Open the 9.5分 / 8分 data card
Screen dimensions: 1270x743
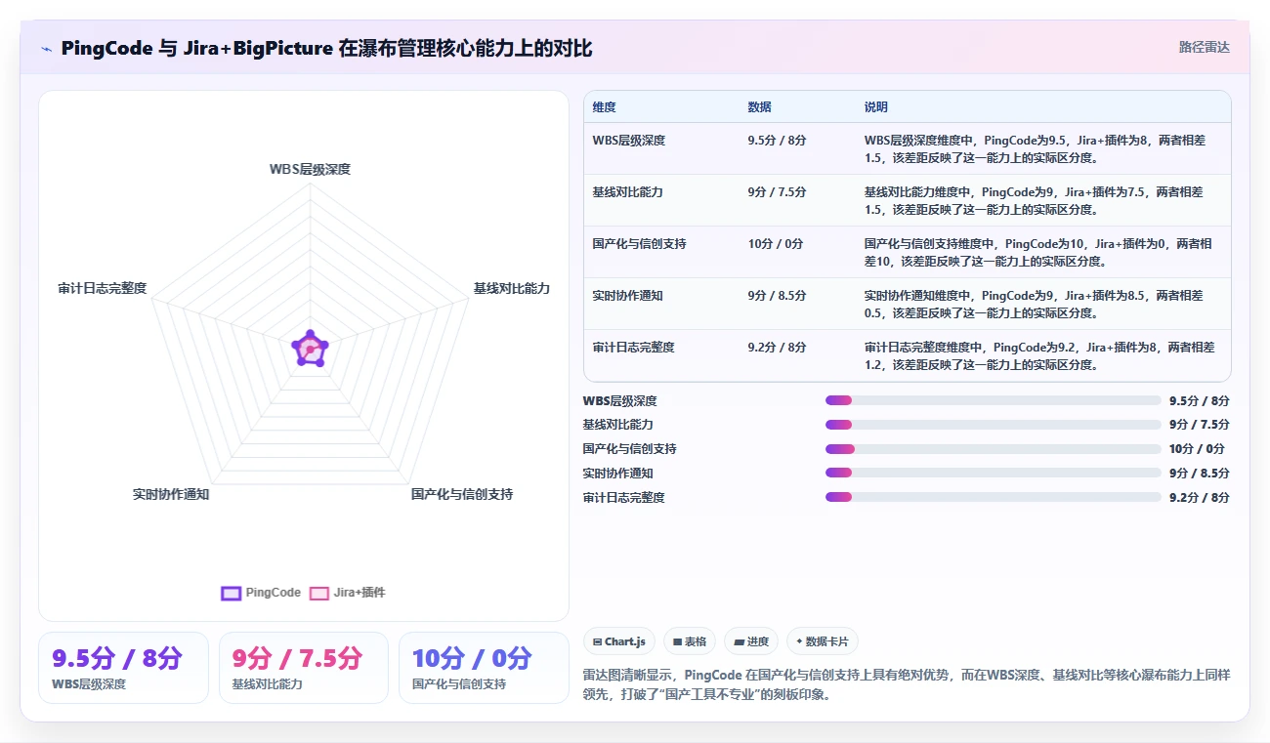click(x=123, y=668)
